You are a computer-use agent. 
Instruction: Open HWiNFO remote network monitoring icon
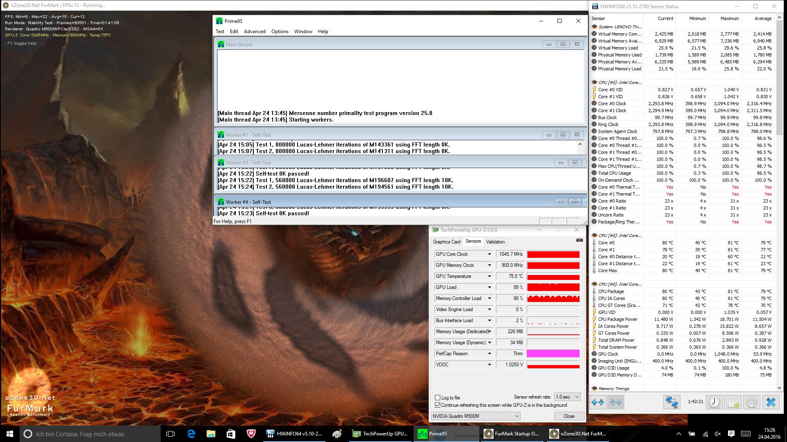(671, 402)
